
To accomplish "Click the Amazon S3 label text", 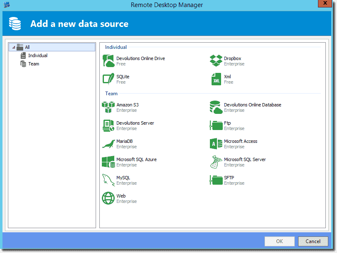I will tap(128, 105).
